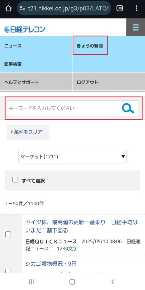Tick the checkbox beside ドイツ株 article

coord(8,234)
